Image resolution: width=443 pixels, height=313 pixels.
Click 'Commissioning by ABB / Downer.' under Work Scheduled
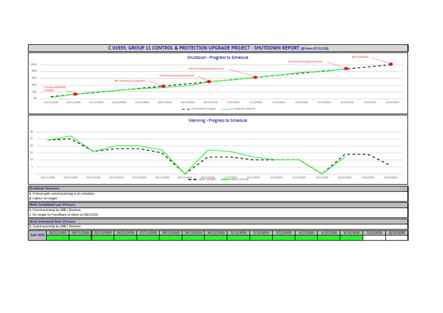click(55, 227)
